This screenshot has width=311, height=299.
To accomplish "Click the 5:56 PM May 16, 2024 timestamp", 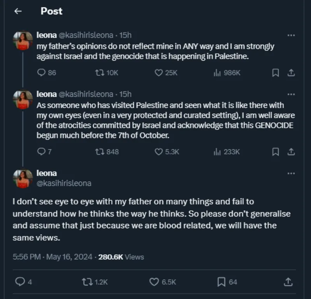I will [52, 257].
